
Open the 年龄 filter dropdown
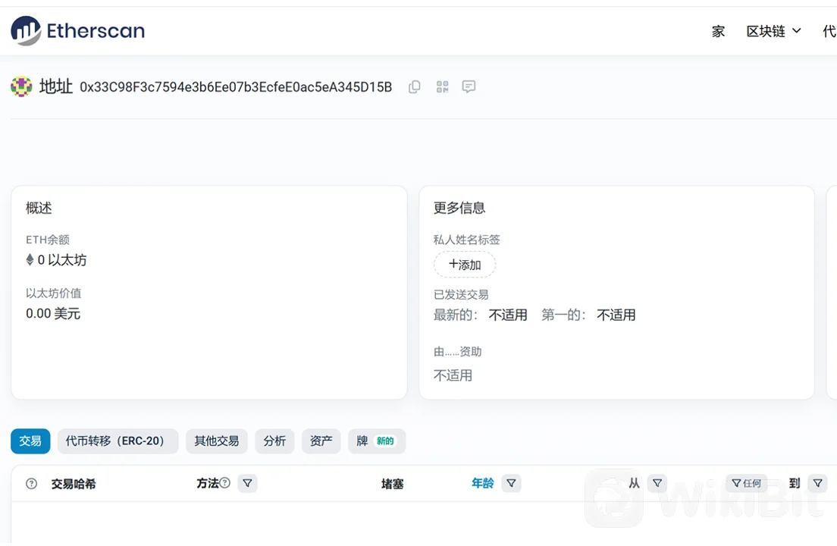coord(513,483)
